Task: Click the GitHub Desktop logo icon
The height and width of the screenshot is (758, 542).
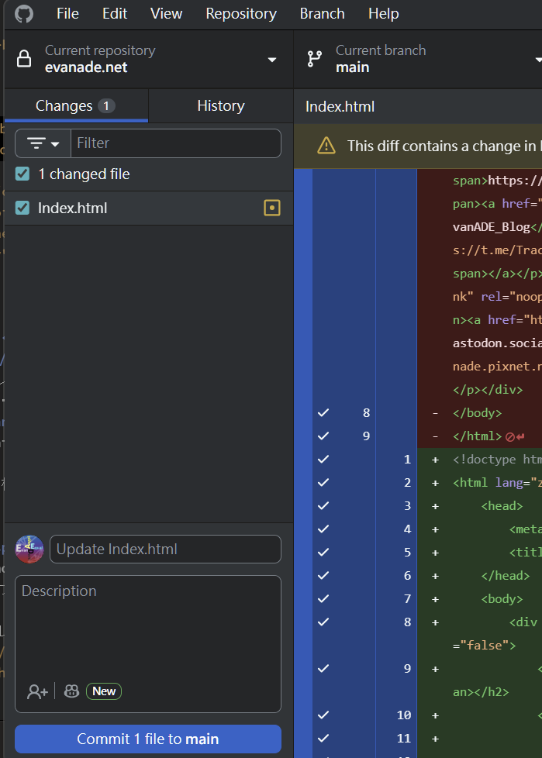Action: point(24,13)
